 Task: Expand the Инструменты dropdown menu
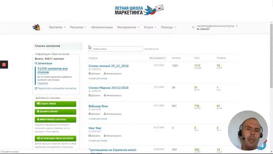[x=128, y=27]
